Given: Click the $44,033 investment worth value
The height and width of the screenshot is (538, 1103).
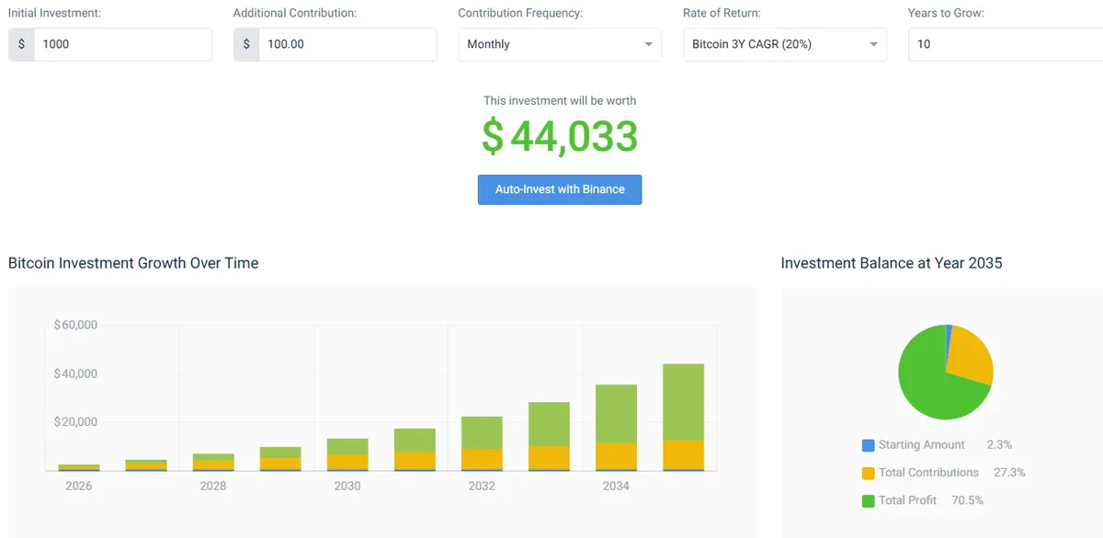Looking at the screenshot, I should (x=560, y=136).
